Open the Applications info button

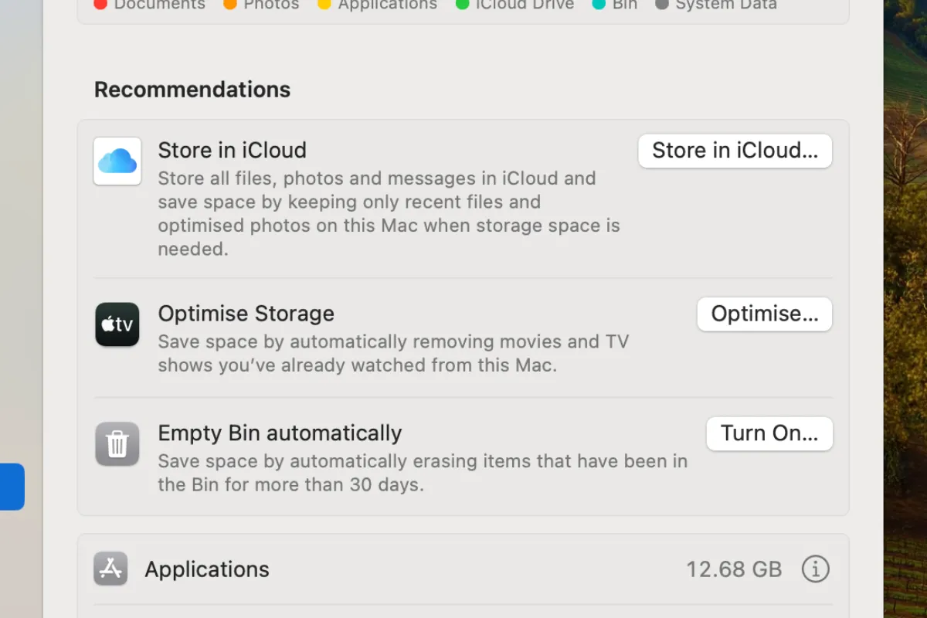click(x=815, y=569)
